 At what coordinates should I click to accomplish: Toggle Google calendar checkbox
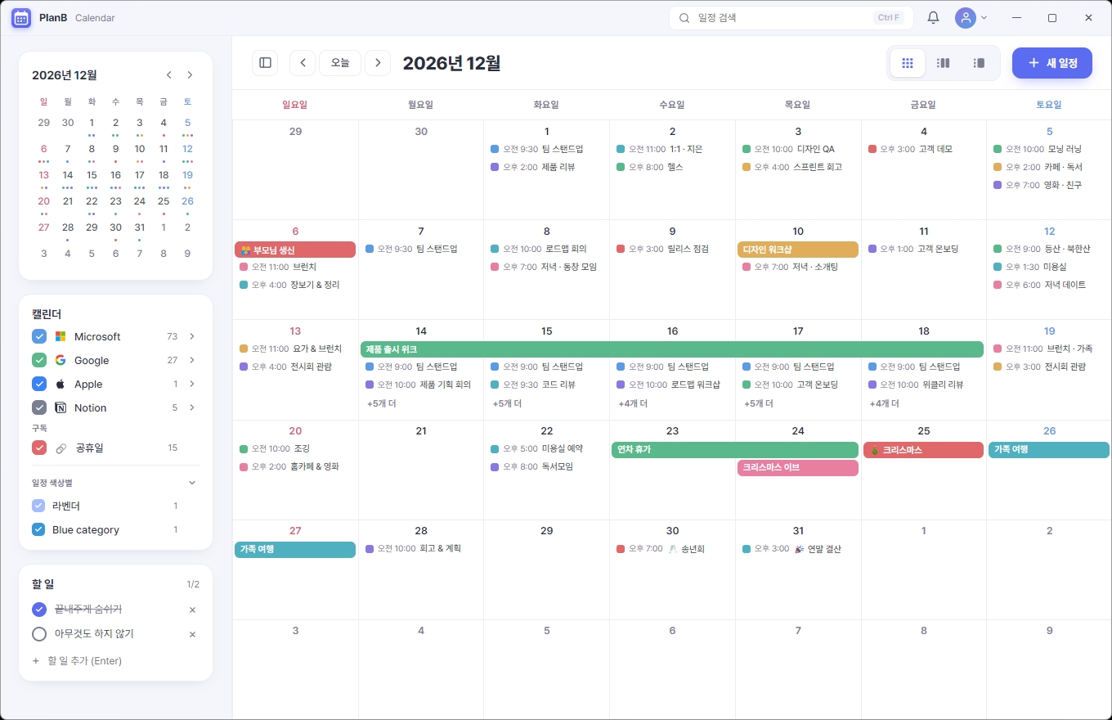point(39,360)
